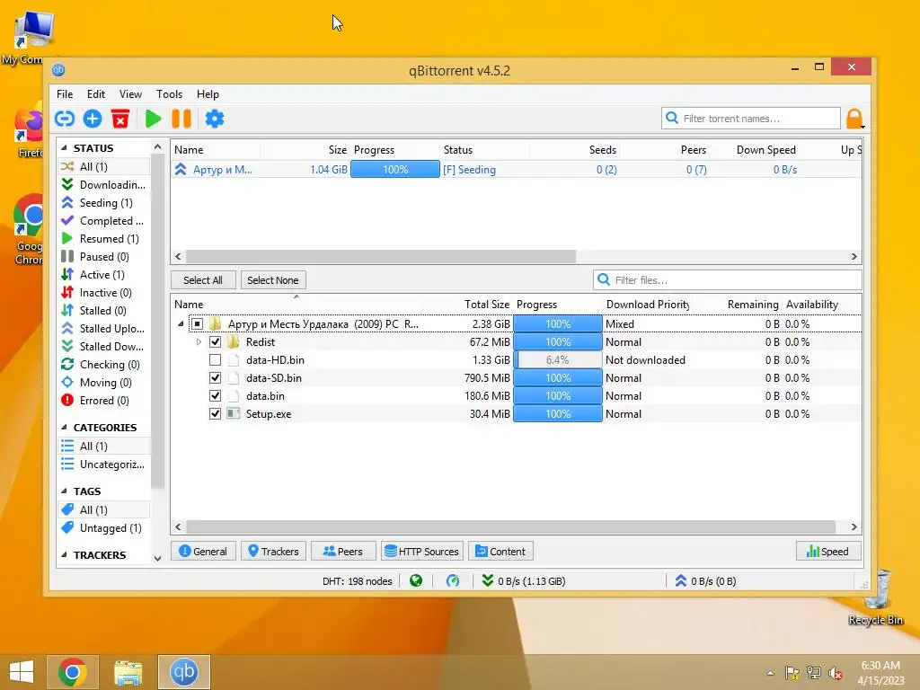
Task: Open the Content tab
Action: coord(500,552)
